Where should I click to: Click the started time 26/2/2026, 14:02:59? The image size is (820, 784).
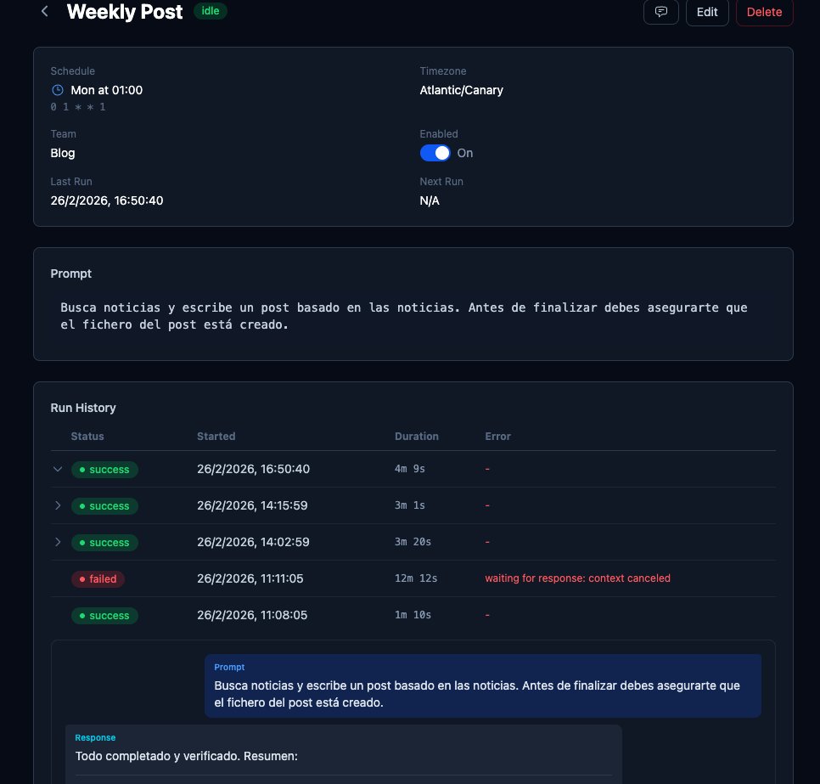point(253,542)
